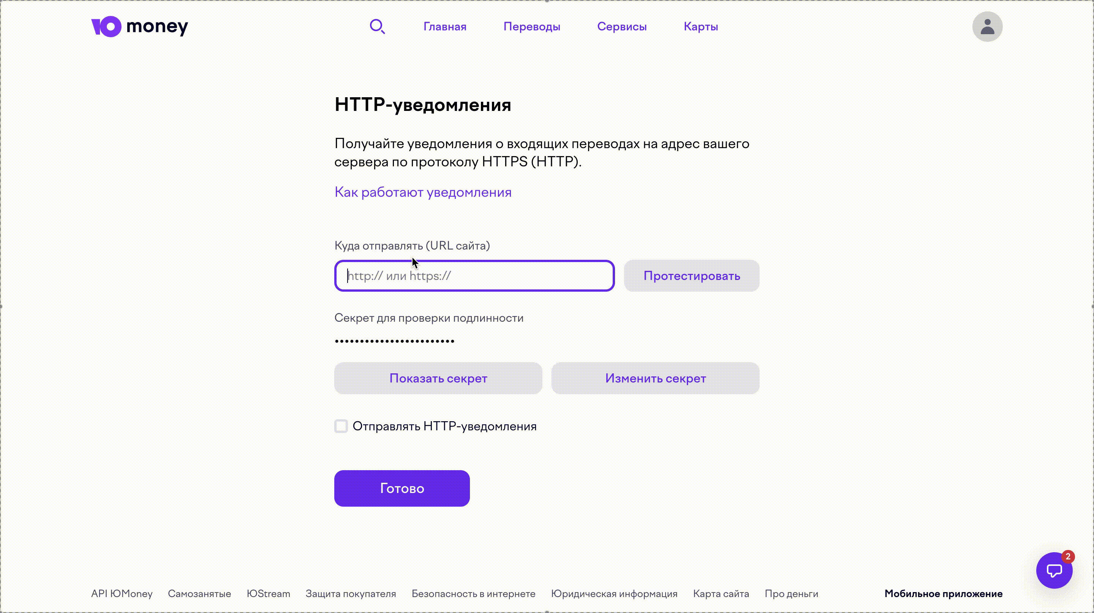The width and height of the screenshot is (1094, 613).
Task: Open the support chat bubble icon
Action: pos(1054,570)
